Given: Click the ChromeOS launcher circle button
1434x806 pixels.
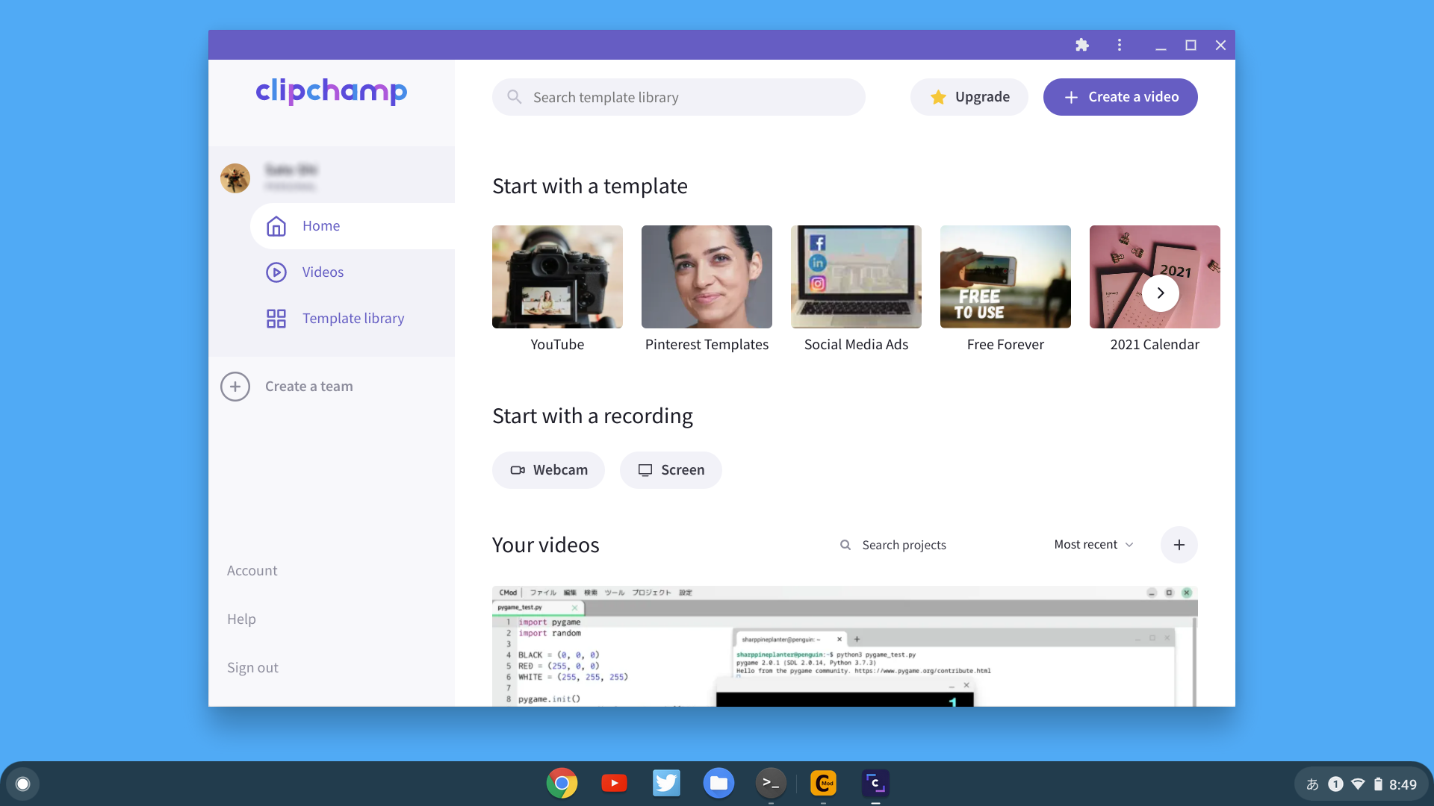Looking at the screenshot, I should tap(22, 784).
